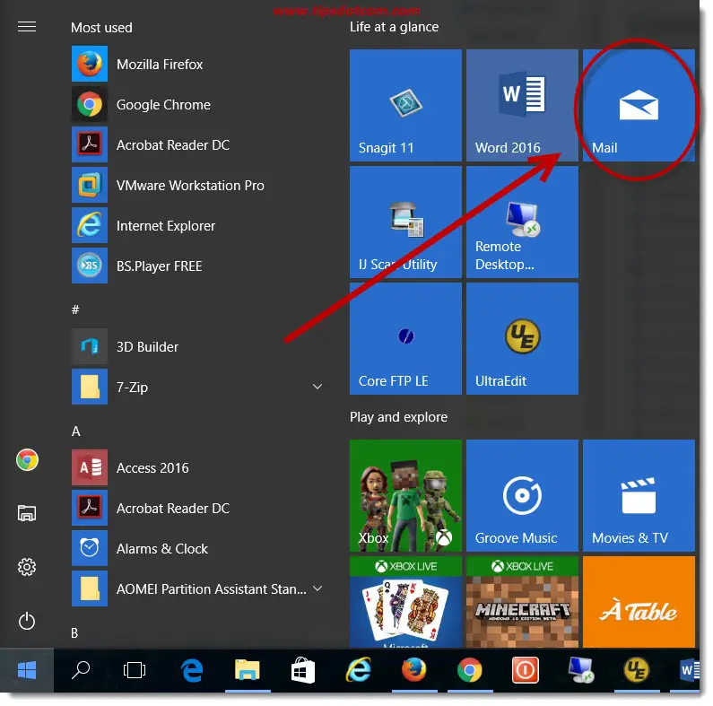Screen dimensions: 713x706
Task: Launch Google Chrome from Most used list
Action: point(198,105)
